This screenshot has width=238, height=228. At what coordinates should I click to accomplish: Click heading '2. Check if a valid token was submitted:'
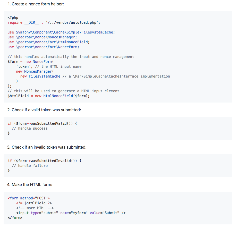click(44, 110)
